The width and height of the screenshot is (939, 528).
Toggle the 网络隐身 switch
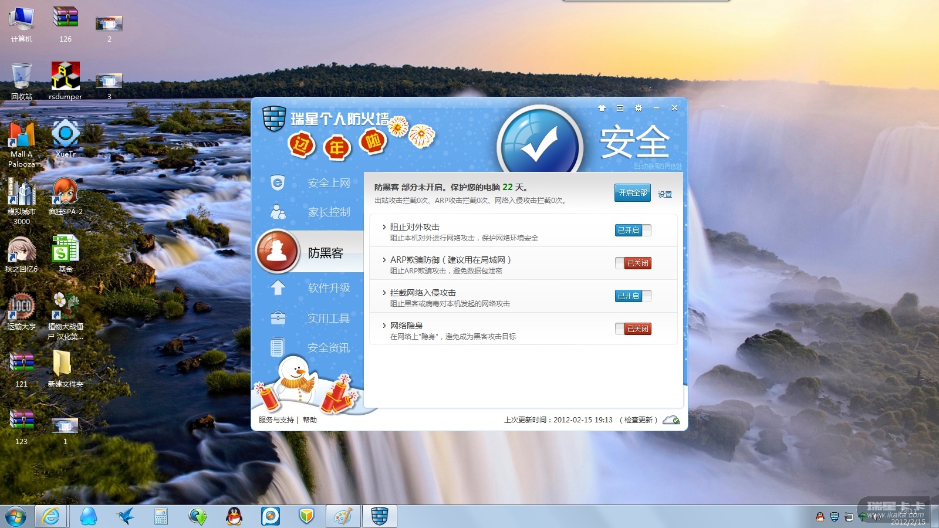[x=633, y=329]
